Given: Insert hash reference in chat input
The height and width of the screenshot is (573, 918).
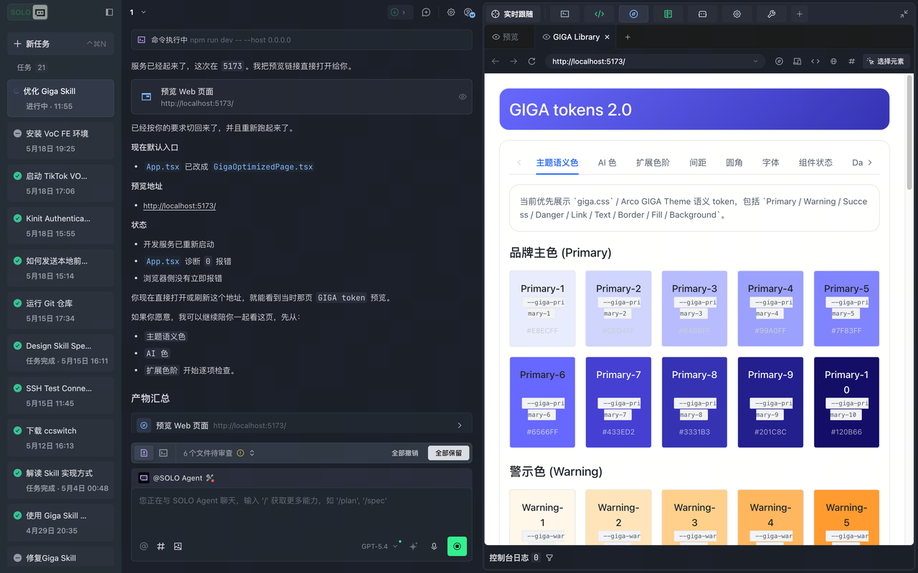Looking at the screenshot, I should pyautogui.click(x=161, y=546).
